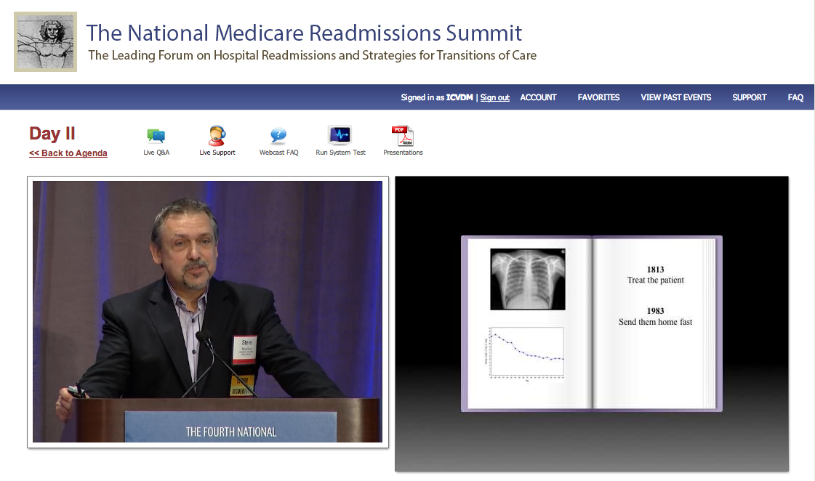This screenshot has width=815, height=481.
Task: Open the FAQ menu item
Action: (795, 97)
